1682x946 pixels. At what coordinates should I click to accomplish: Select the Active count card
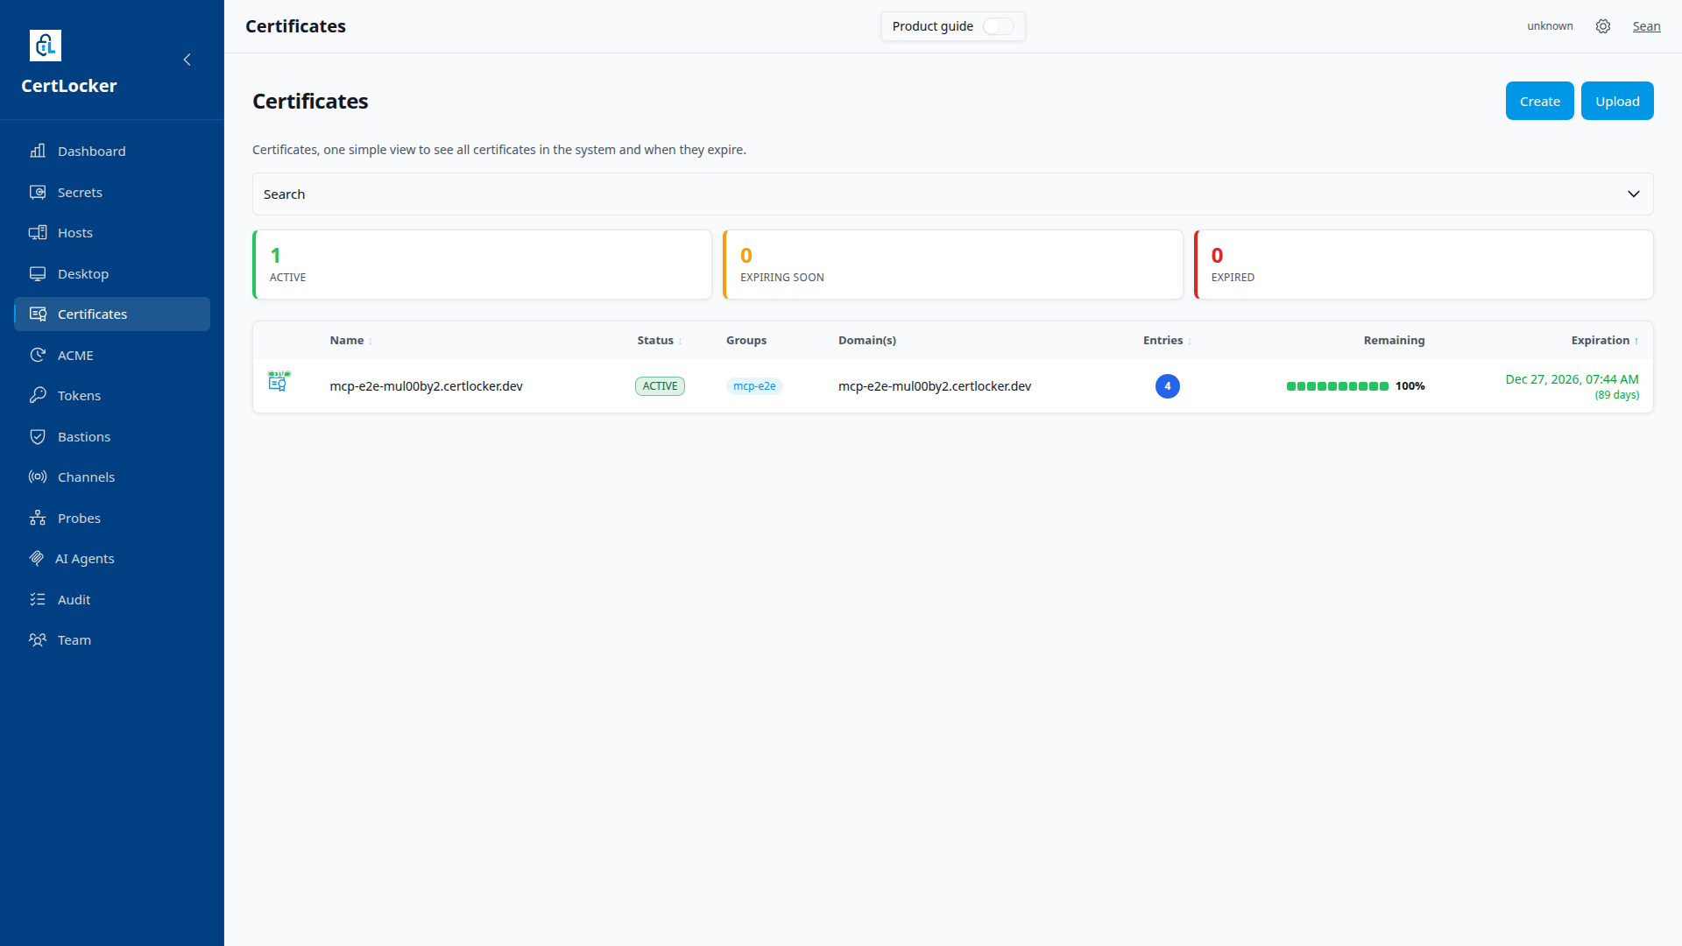(x=482, y=265)
